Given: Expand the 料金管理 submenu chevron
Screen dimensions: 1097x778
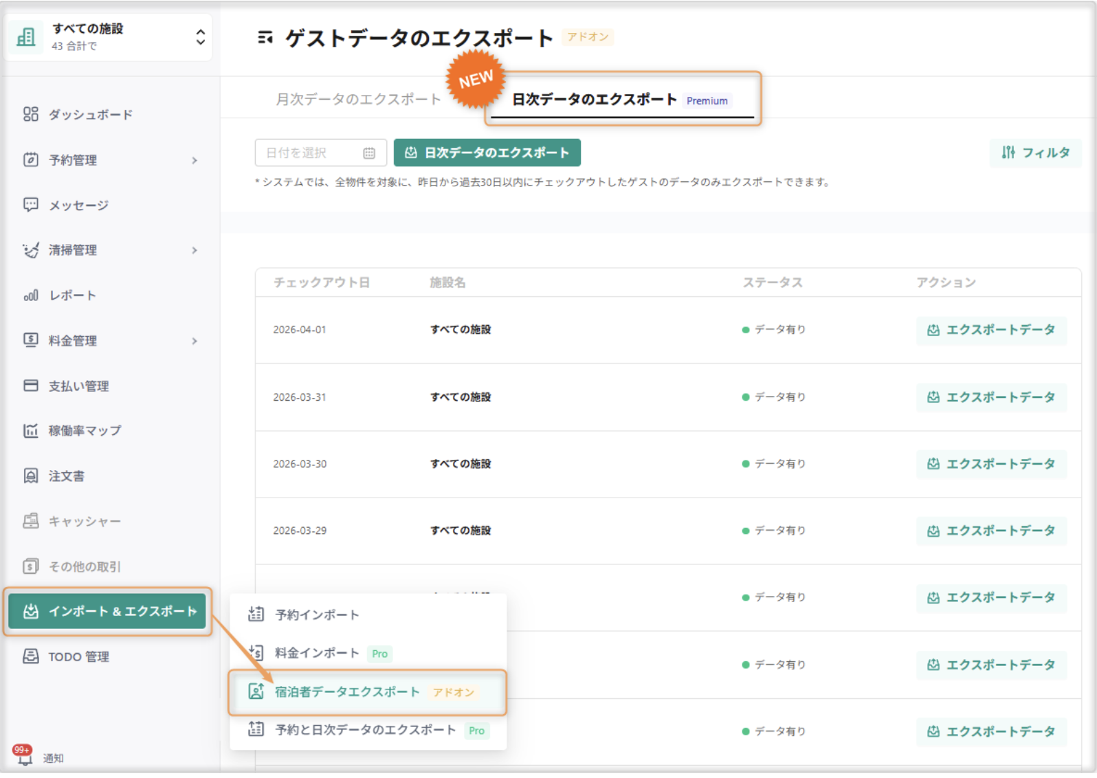Looking at the screenshot, I should coord(195,341).
